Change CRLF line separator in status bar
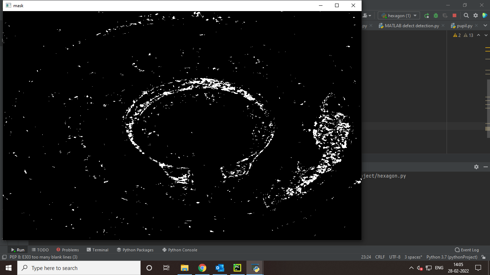Image resolution: width=490 pixels, height=275 pixels. coord(380,257)
